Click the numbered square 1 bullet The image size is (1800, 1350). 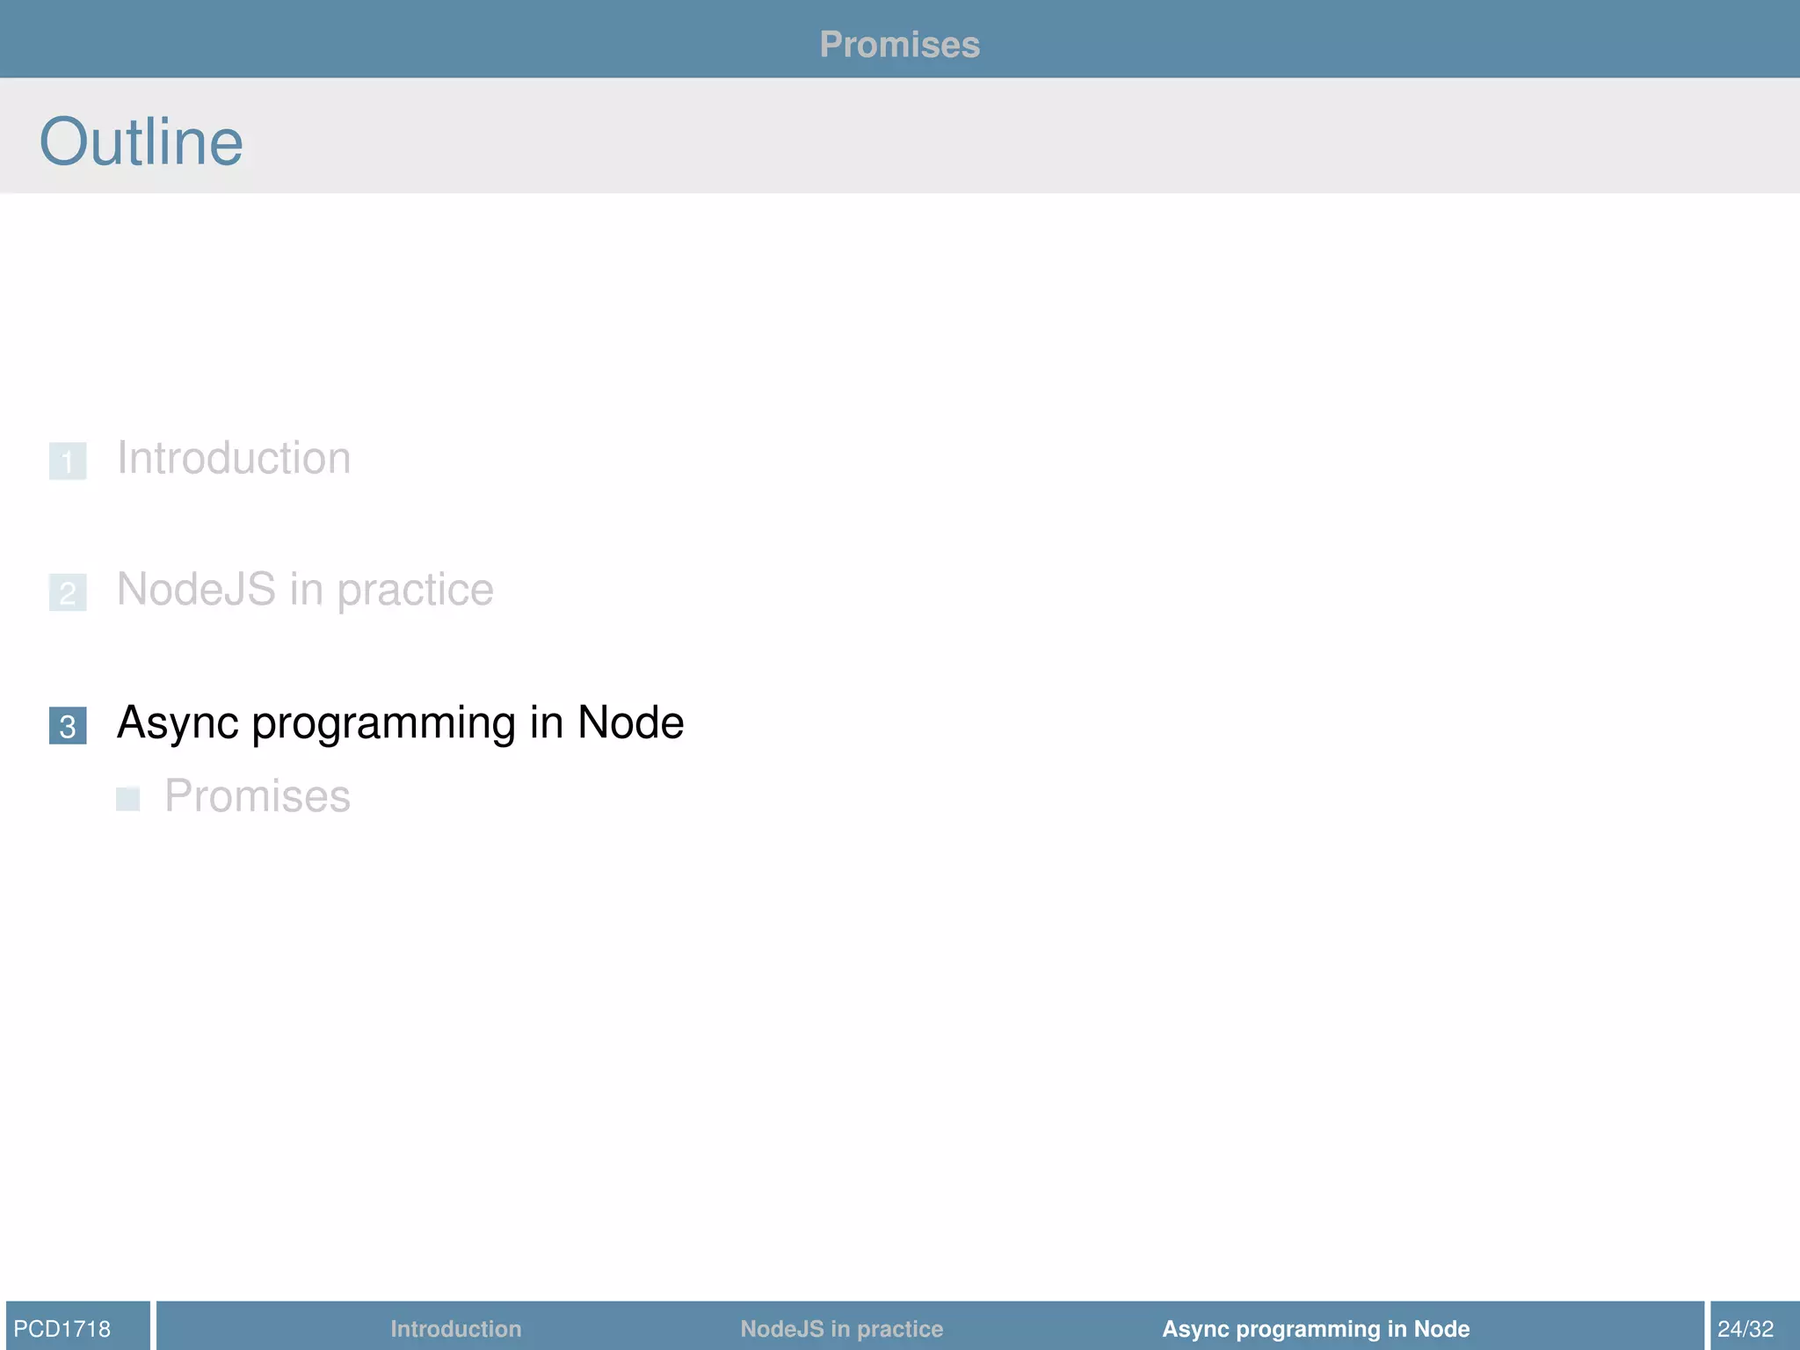pyautogui.click(x=68, y=461)
